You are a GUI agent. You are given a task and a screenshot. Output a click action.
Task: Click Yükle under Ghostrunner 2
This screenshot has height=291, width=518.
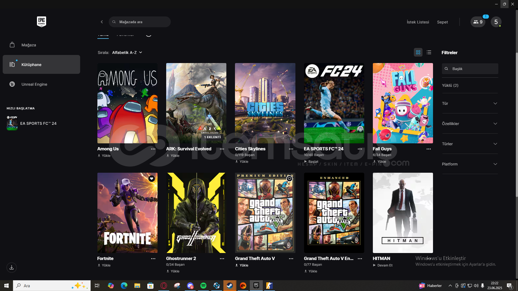(173, 271)
